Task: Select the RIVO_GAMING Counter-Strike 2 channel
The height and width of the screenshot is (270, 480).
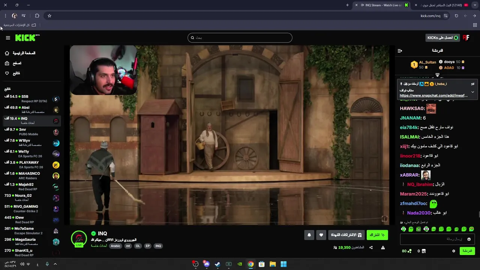Action: click(31, 209)
